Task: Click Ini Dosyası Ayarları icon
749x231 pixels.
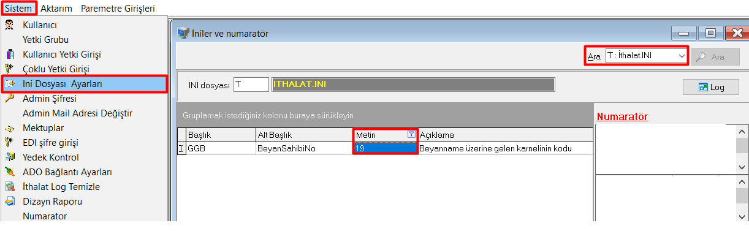Action: click(x=9, y=84)
